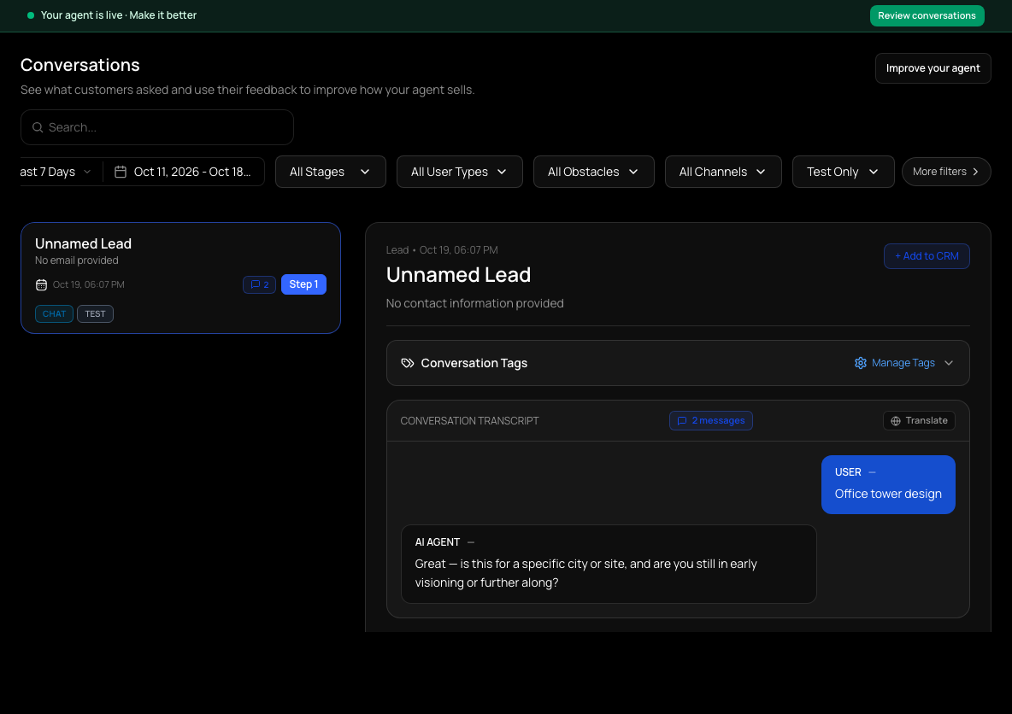Open Improve your agent
Viewport: 1012px width, 714px height.
coord(933,68)
